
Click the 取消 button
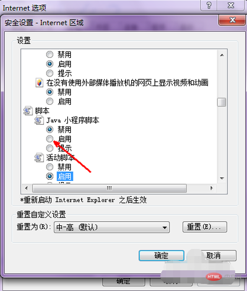[213, 256]
